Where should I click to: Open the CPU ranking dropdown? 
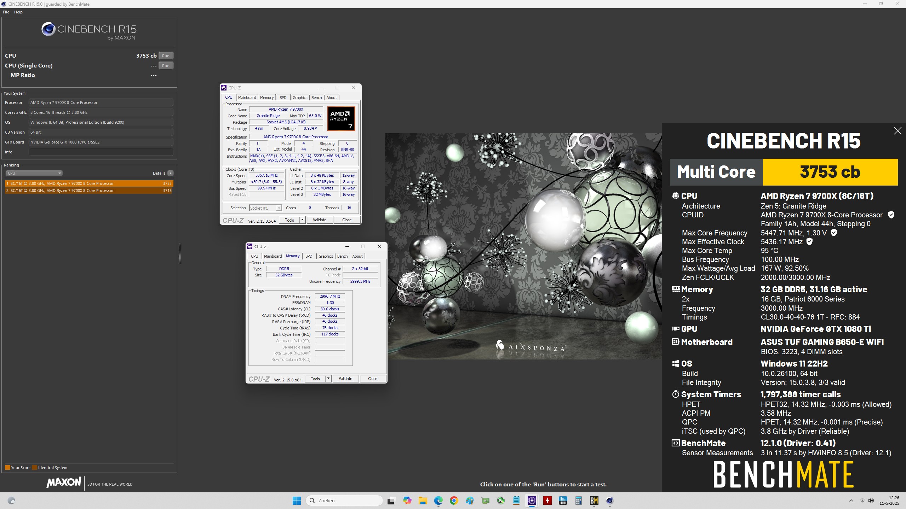(34, 173)
